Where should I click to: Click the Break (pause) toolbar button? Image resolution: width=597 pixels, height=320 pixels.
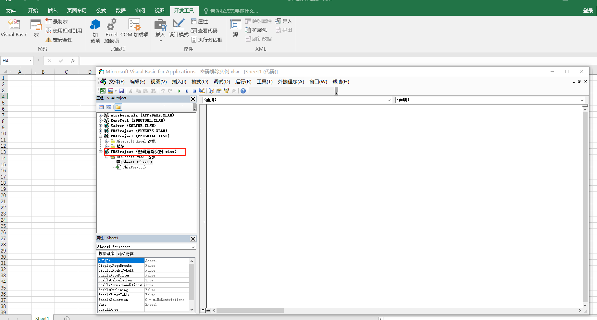[x=187, y=91]
